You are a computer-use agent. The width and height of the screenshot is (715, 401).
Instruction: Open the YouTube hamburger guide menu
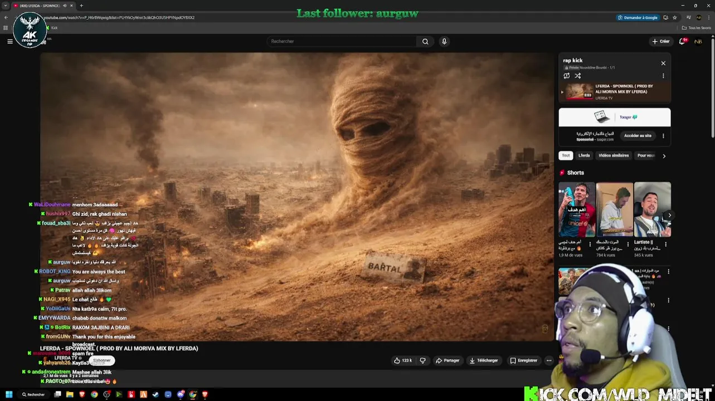(x=10, y=41)
